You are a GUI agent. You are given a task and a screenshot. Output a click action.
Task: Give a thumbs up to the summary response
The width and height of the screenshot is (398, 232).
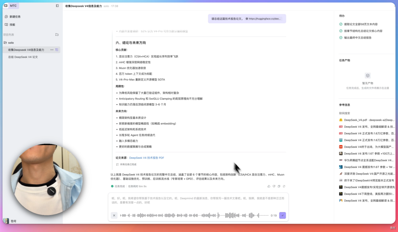(x=269, y=186)
